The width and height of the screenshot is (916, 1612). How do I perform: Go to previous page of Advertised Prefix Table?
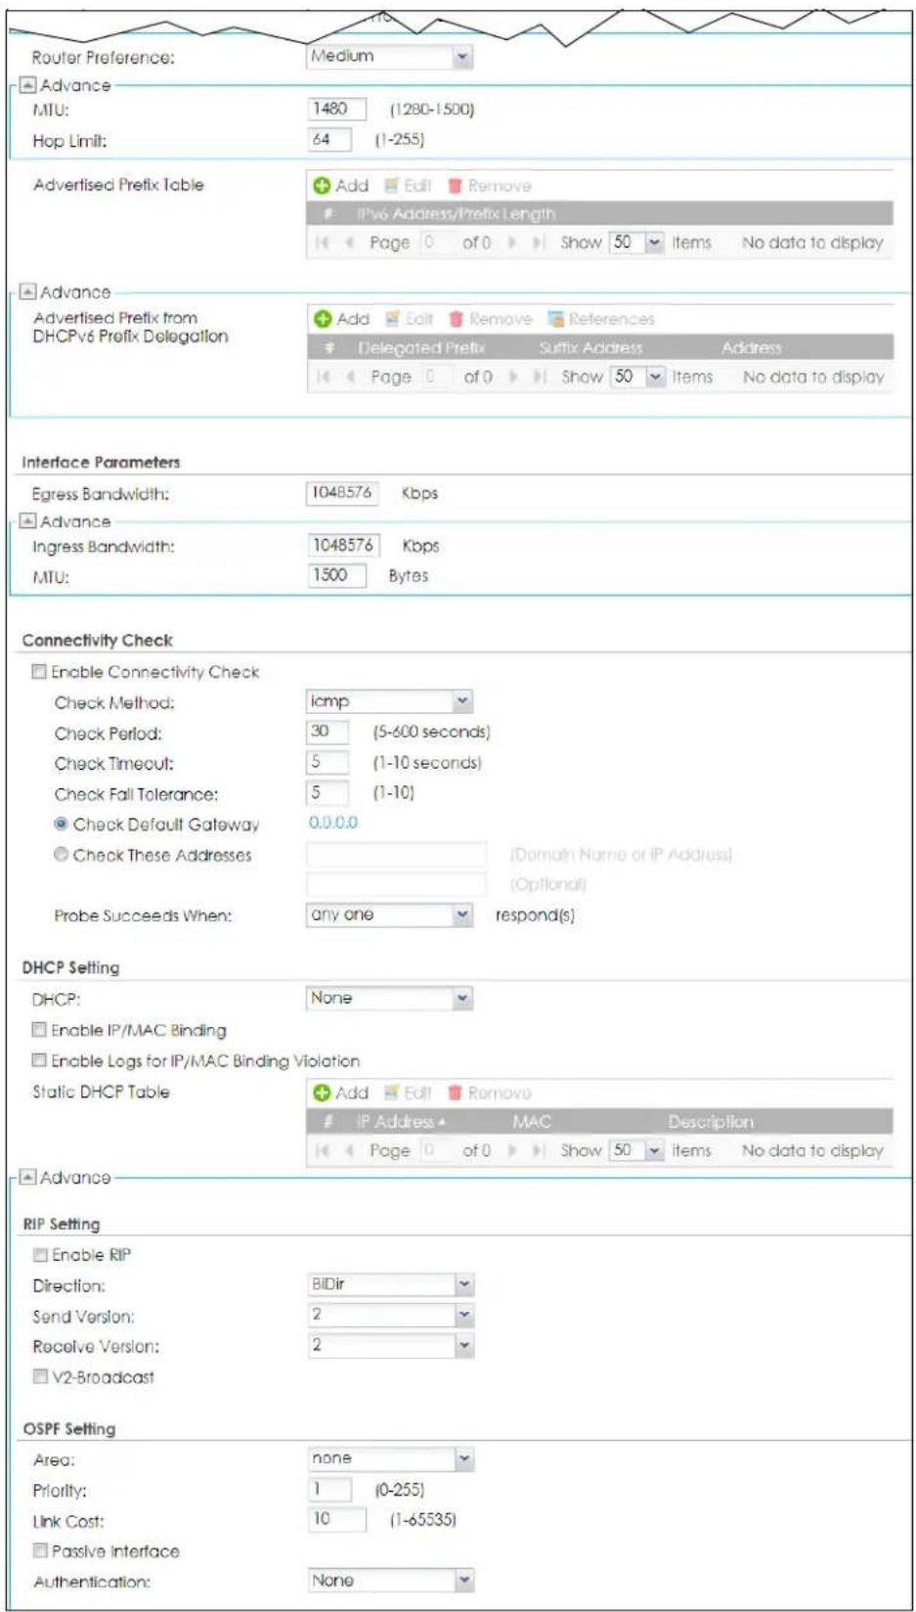(349, 243)
